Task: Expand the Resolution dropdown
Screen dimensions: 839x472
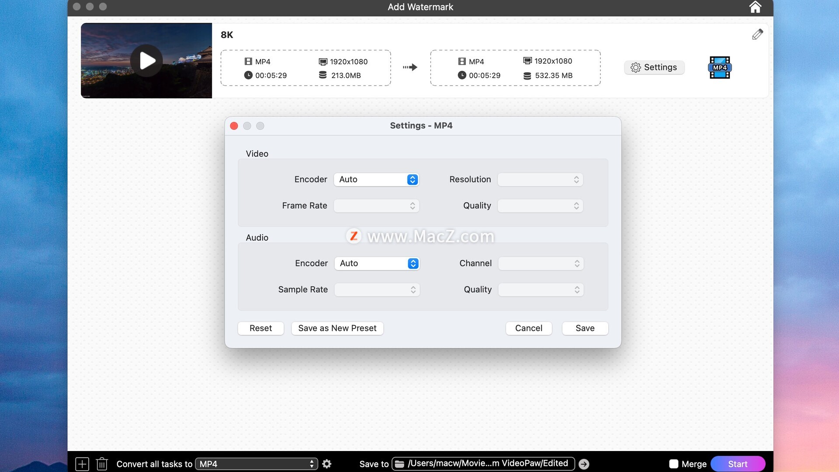Action: click(540, 180)
